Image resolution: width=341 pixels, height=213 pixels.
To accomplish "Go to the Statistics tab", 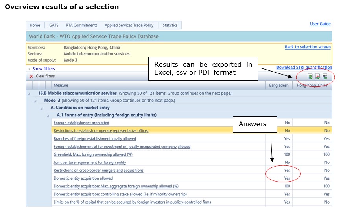I will (170, 25).
